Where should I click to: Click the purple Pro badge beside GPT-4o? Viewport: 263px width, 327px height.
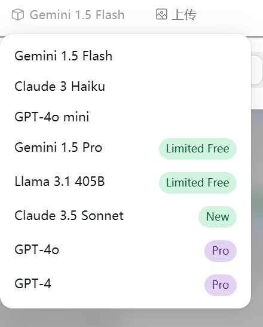(x=221, y=250)
